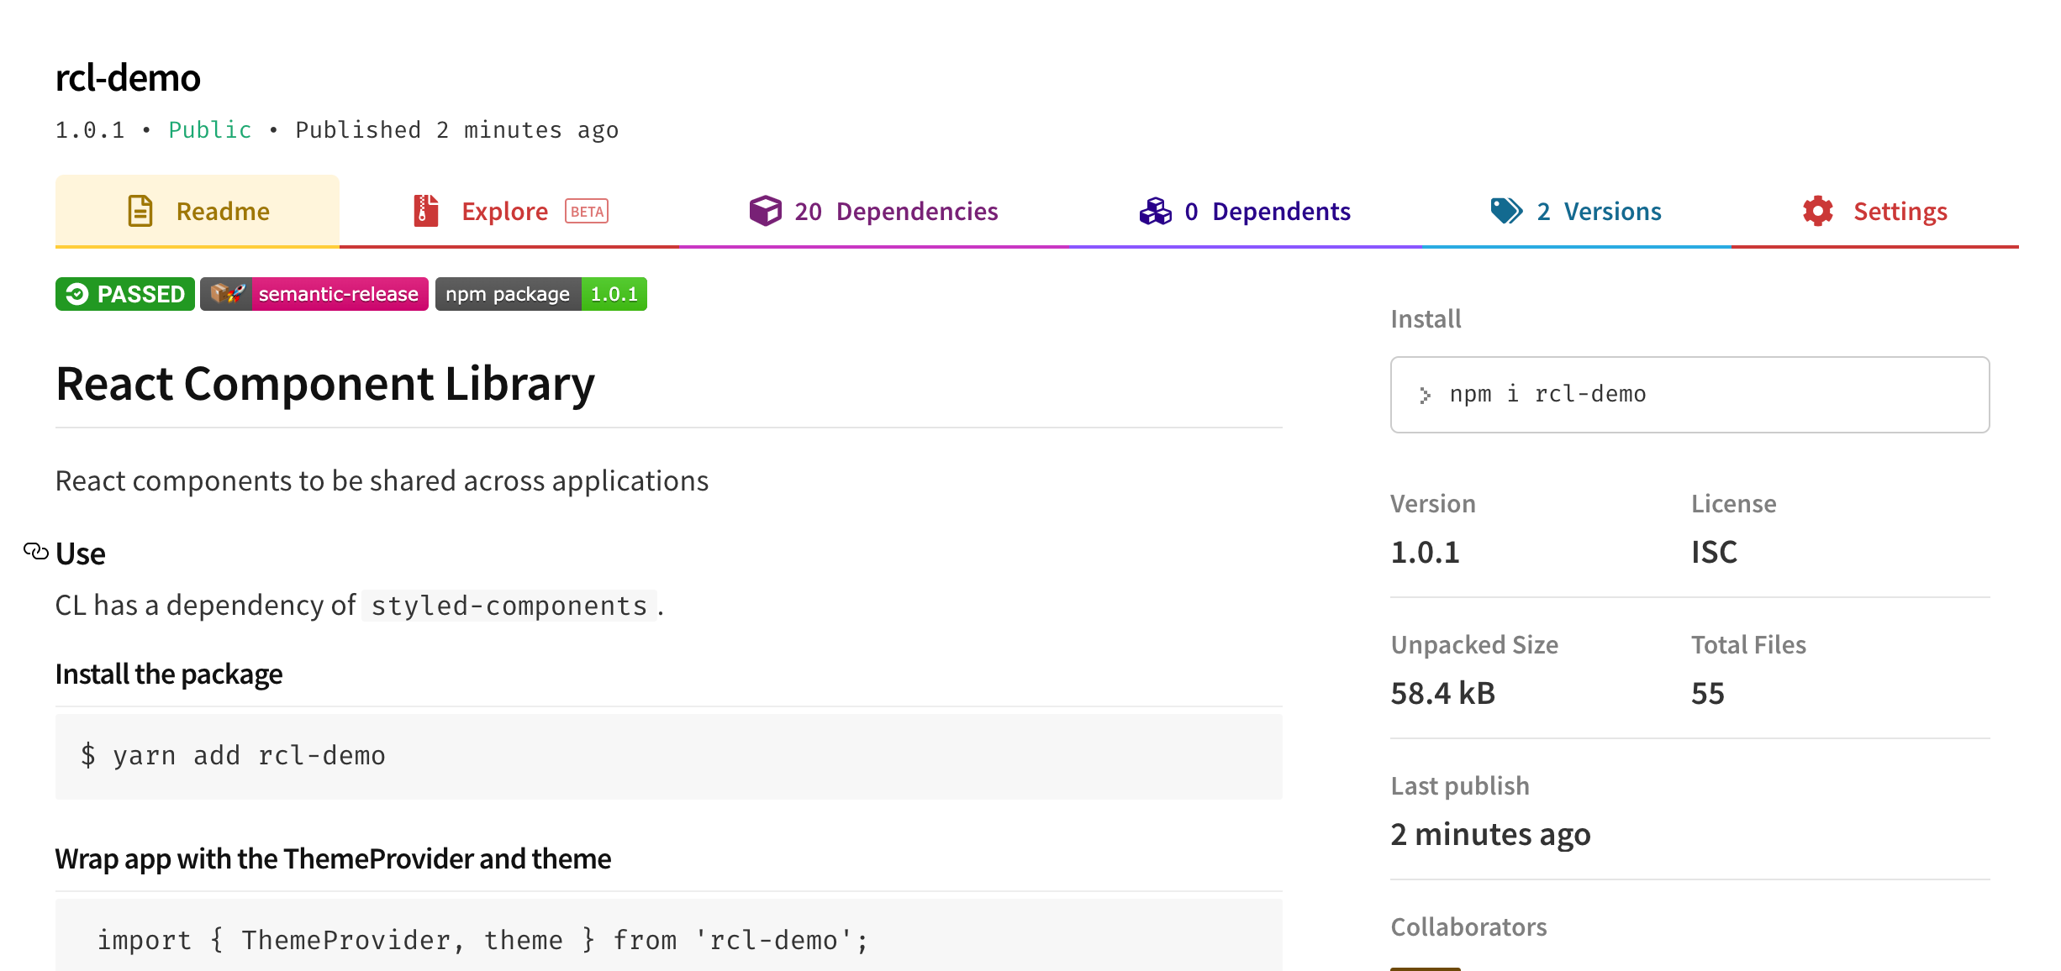Click the Versions tag icon

1507,211
